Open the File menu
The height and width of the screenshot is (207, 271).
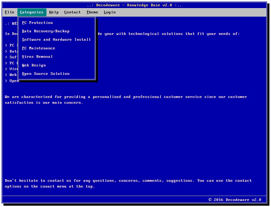point(9,12)
